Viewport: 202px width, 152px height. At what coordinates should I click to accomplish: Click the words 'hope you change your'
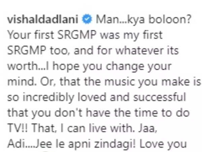tap(112, 67)
